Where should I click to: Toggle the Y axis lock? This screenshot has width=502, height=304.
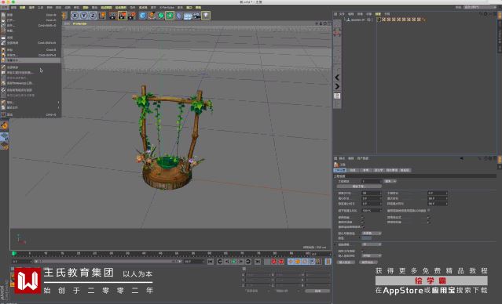point(84,16)
